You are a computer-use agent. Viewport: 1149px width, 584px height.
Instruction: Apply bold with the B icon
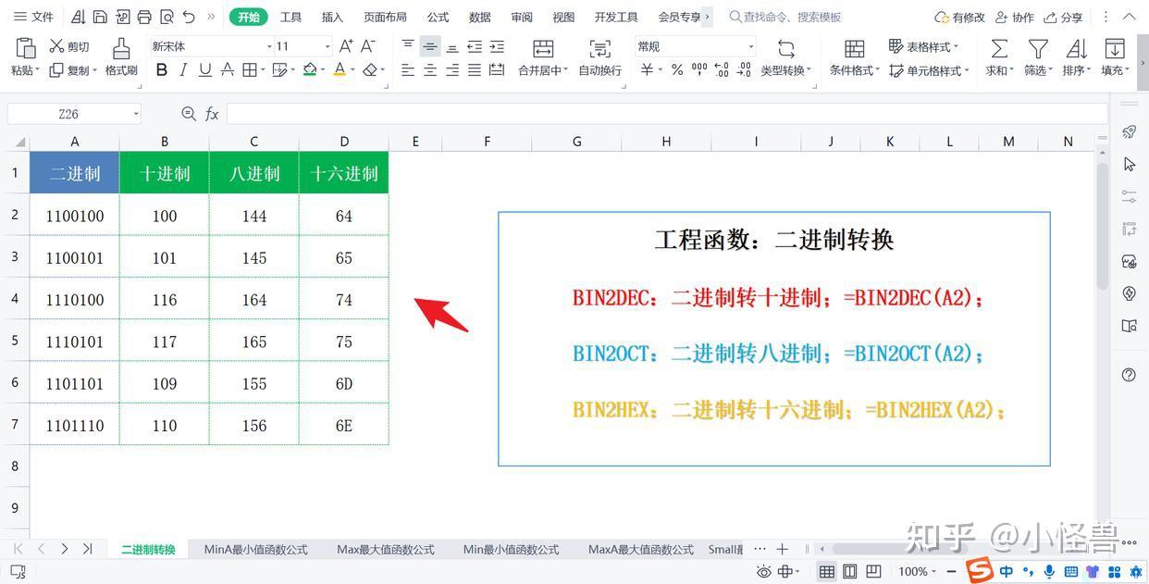tap(162, 70)
